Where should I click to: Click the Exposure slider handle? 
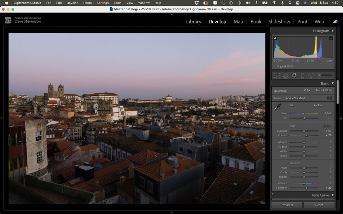tap(304, 131)
